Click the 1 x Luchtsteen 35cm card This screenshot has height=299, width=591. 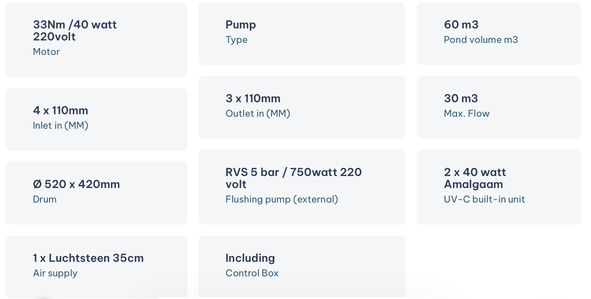(96, 267)
